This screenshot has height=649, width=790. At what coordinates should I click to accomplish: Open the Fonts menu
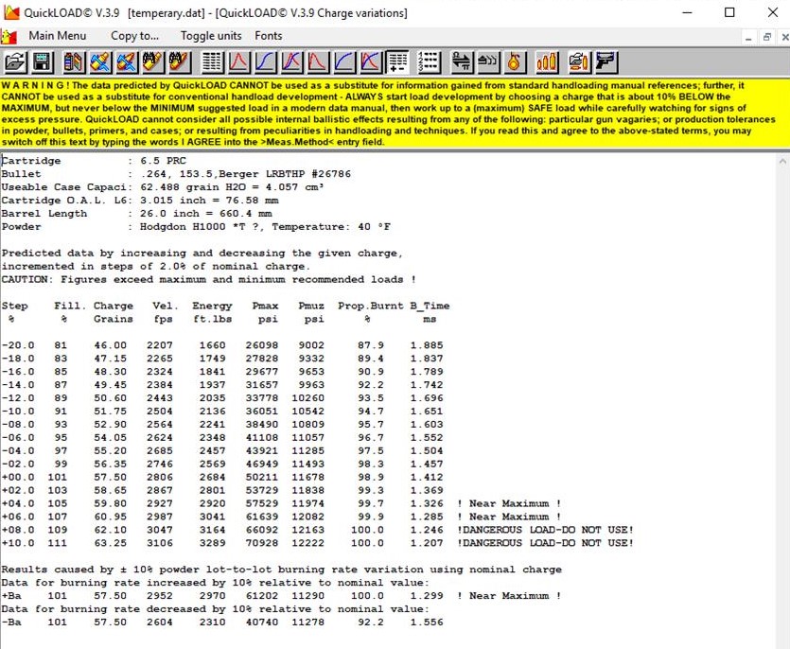pyautogui.click(x=268, y=36)
